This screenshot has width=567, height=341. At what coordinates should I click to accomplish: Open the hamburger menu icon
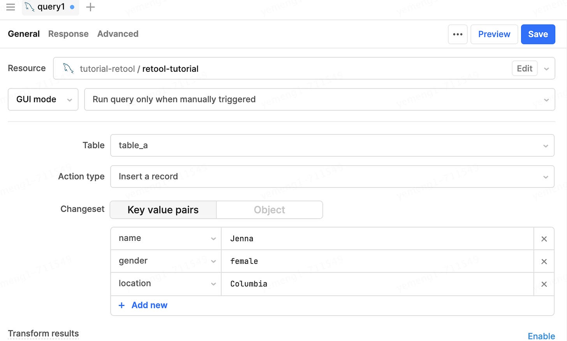coord(11,7)
